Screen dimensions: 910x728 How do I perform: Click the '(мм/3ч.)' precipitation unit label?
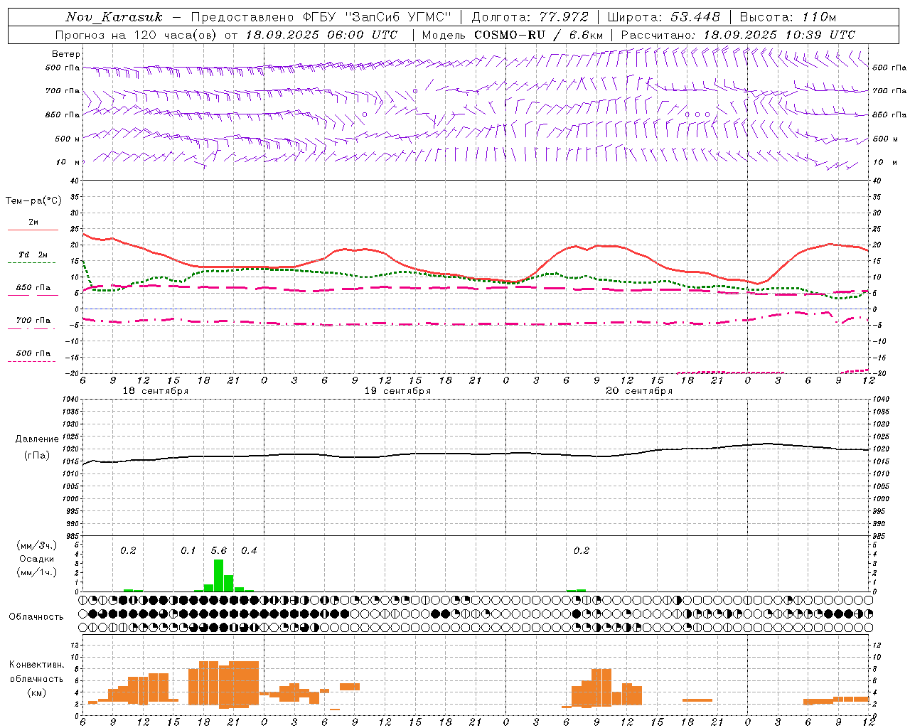[37, 545]
